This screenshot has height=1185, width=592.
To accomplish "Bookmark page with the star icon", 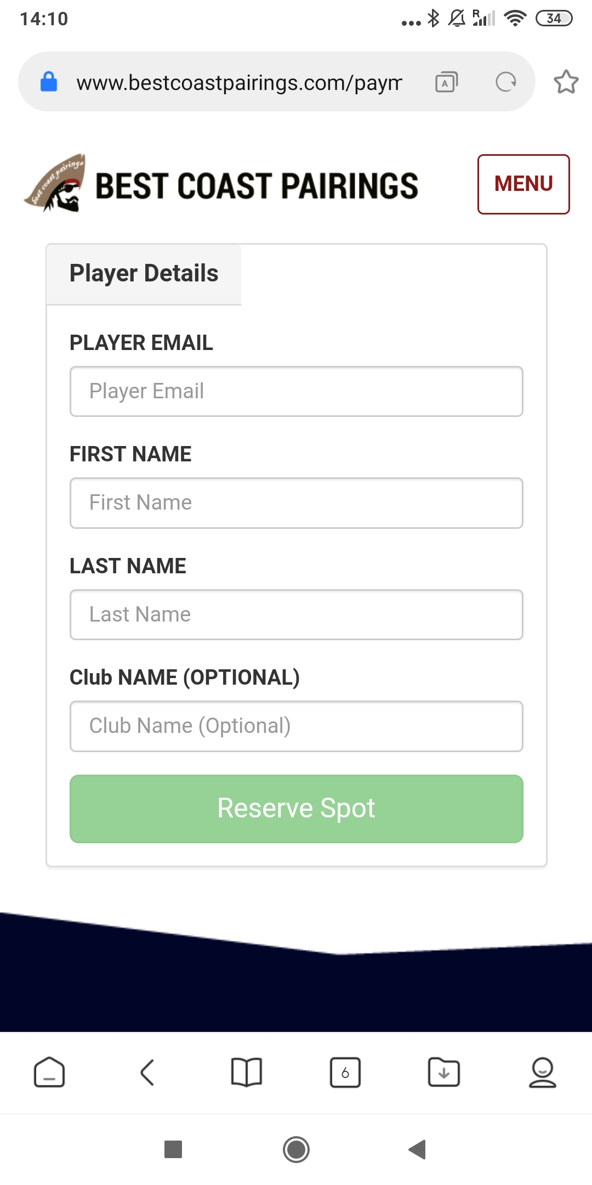I will click(566, 82).
